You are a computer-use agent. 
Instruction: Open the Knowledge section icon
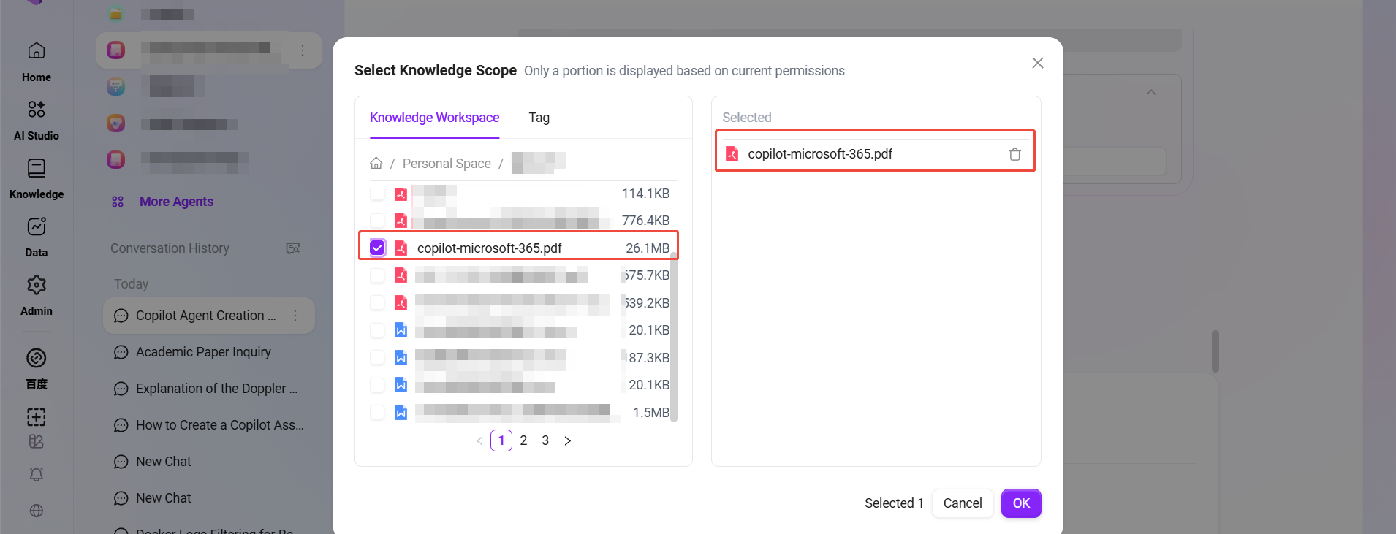[37, 168]
